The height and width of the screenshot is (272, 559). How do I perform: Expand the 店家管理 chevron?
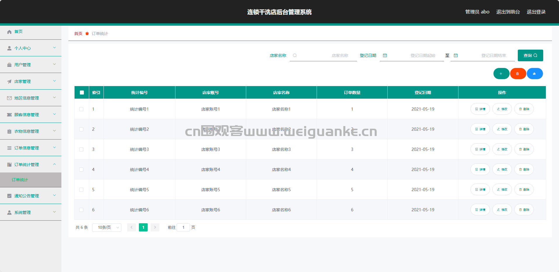(54, 81)
